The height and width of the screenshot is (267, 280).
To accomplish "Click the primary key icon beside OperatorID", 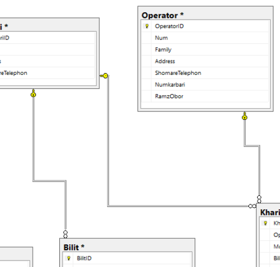I will coord(147,26).
